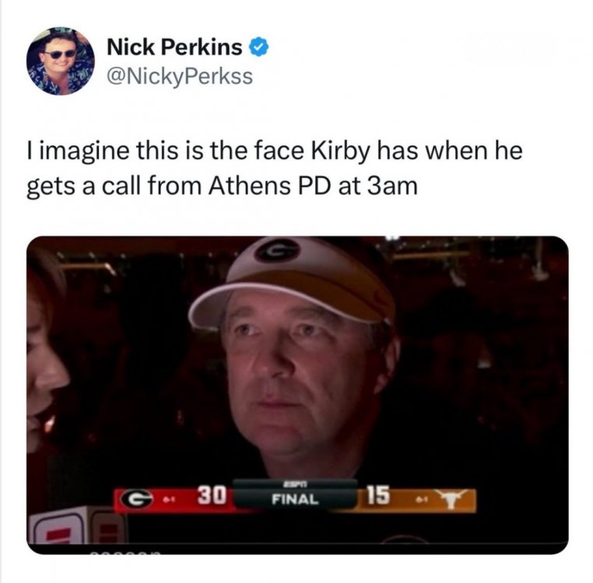Click the ESPN logo above FINAL
The width and height of the screenshot is (593, 583).
[296, 484]
